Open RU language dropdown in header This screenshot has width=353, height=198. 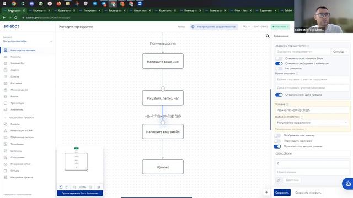point(247,27)
